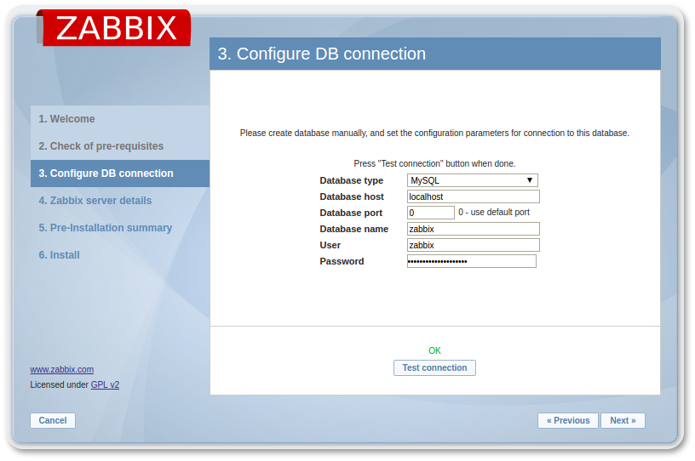Click into the Password field

point(471,261)
